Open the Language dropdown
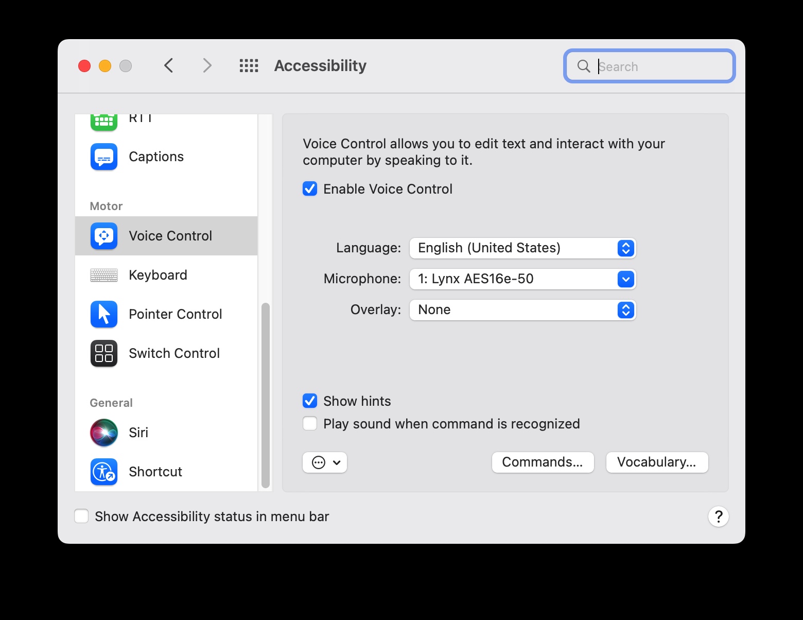803x620 pixels. [523, 248]
